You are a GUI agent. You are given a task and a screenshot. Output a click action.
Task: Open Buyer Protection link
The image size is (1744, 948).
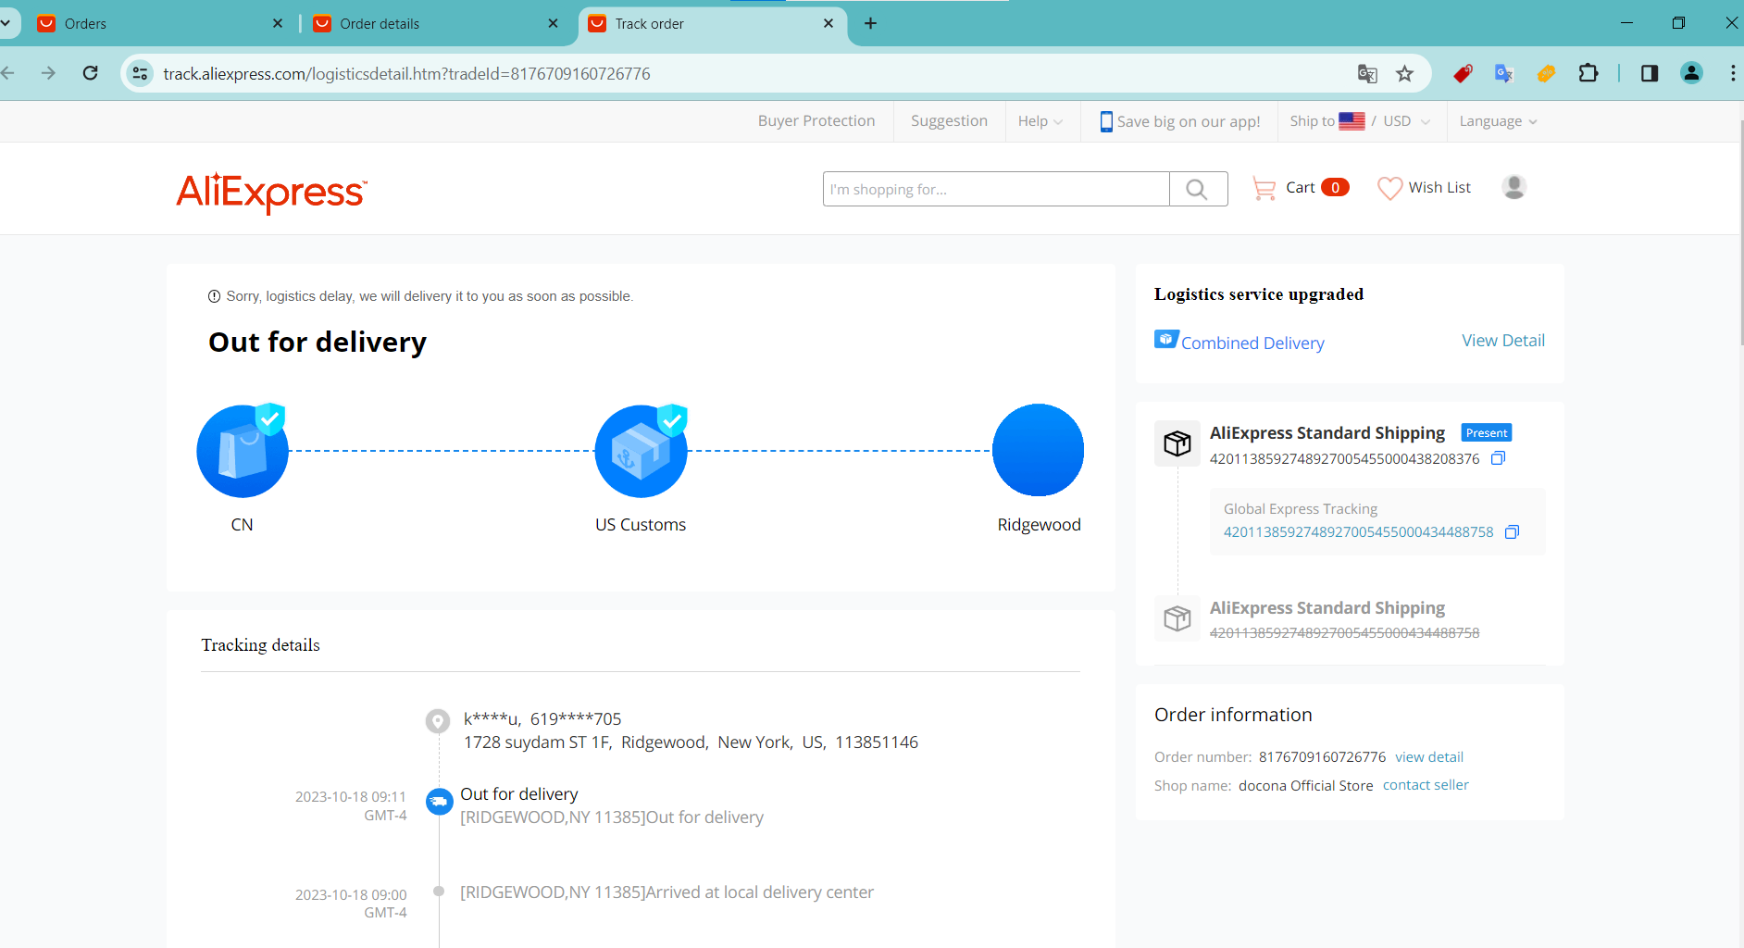click(x=816, y=121)
